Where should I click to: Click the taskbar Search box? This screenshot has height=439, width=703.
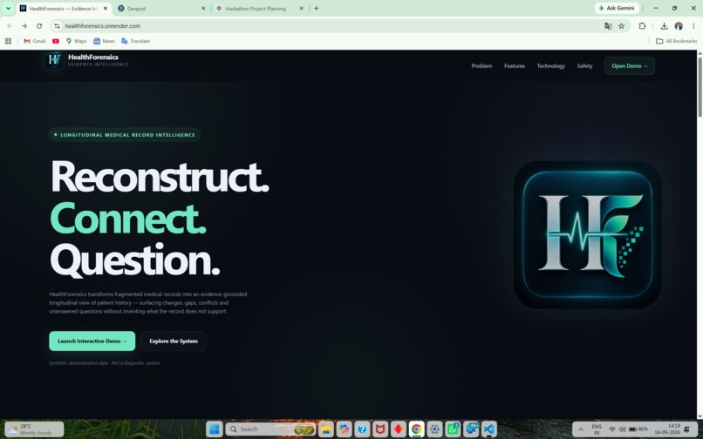click(x=270, y=429)
